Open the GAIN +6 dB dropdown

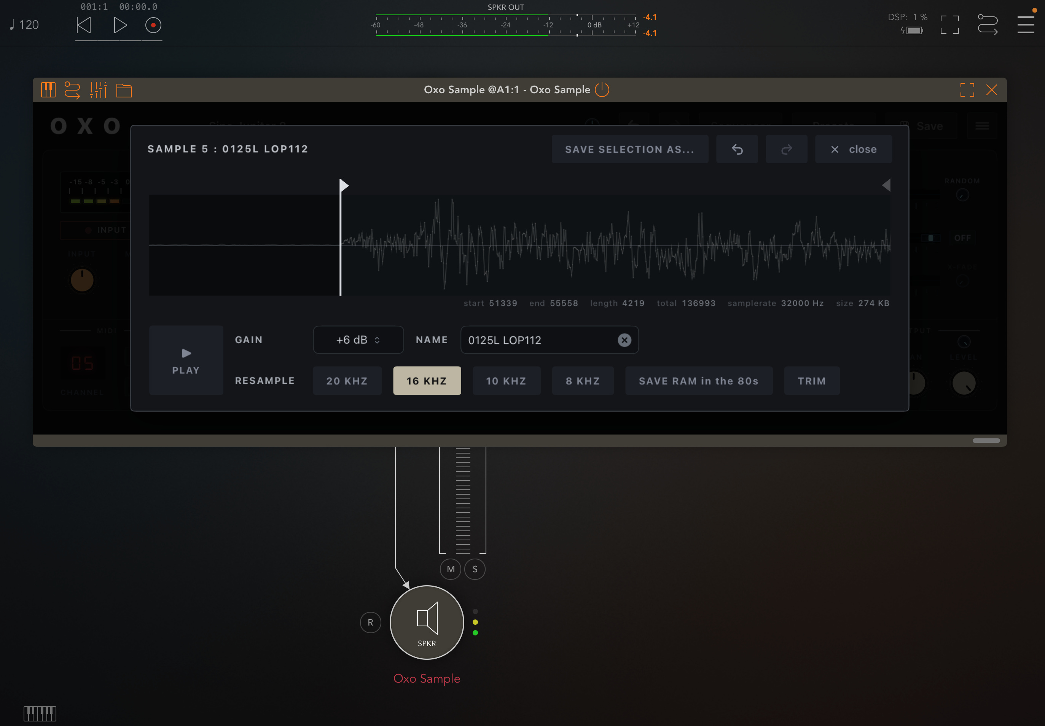click(358, 340)
